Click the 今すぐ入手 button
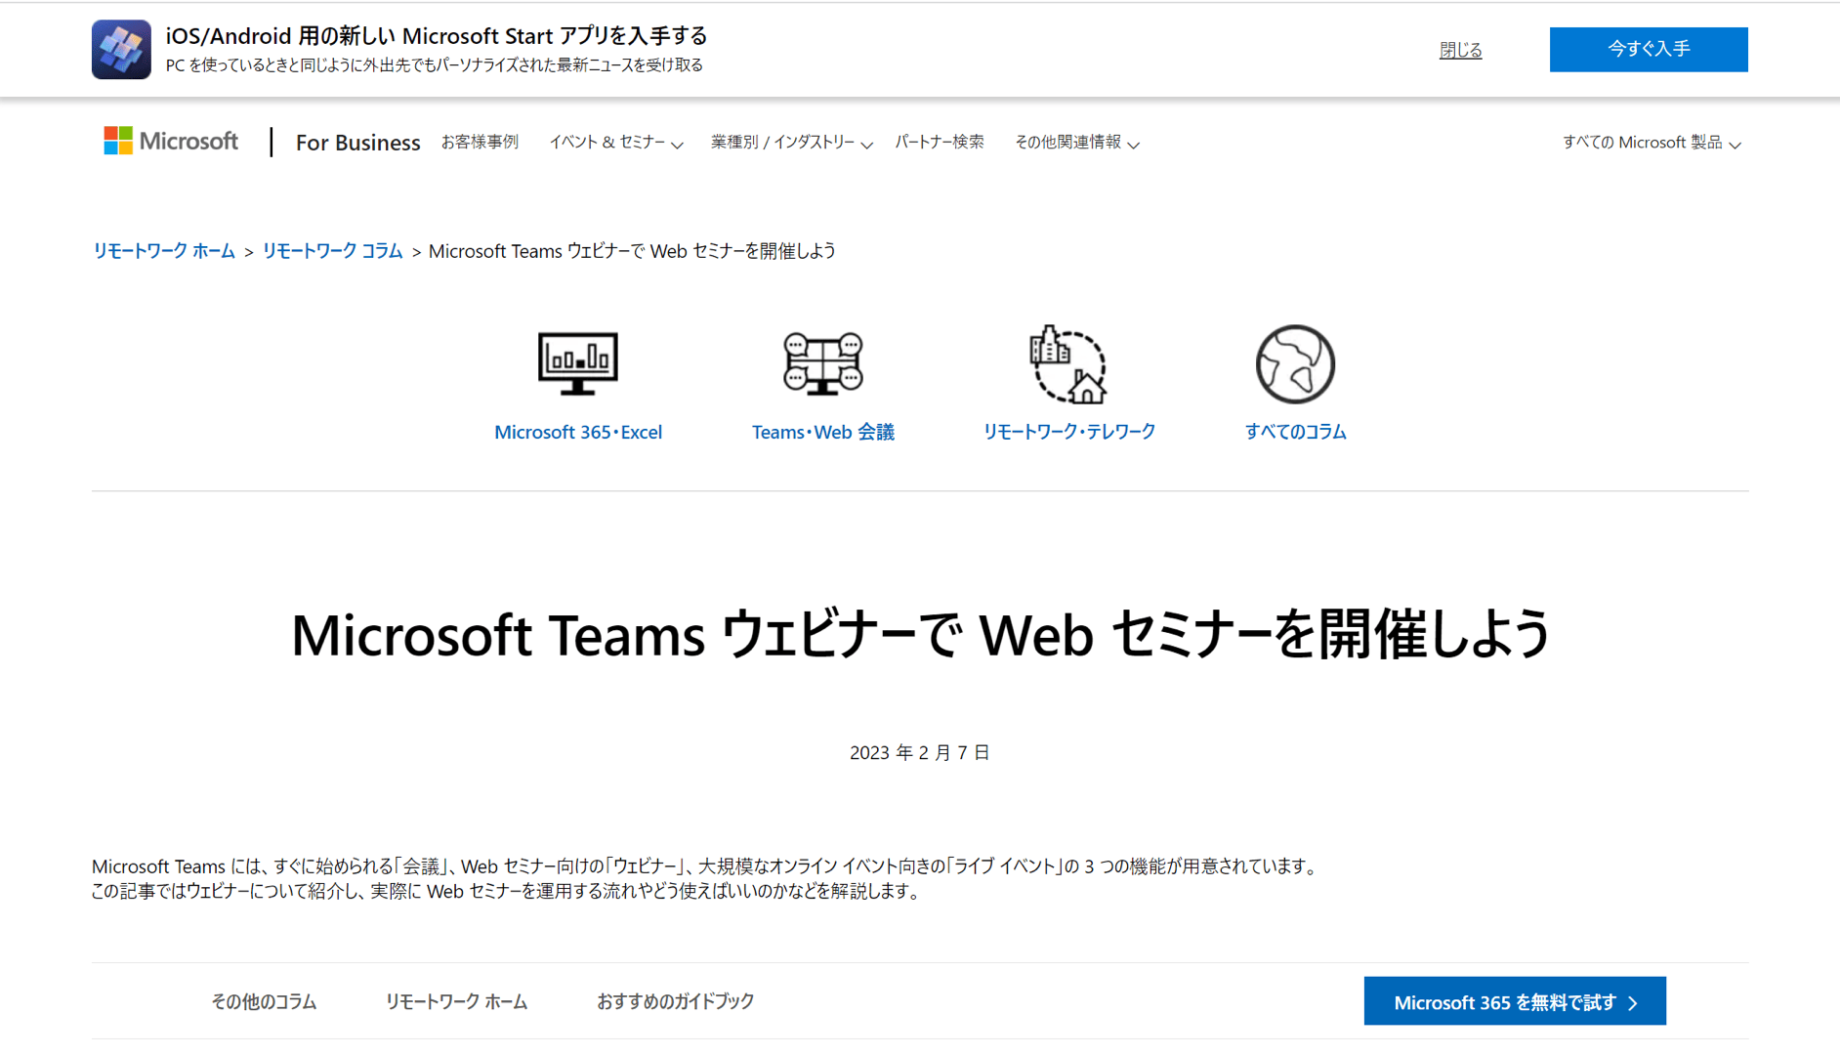 tap(1649, 49)
